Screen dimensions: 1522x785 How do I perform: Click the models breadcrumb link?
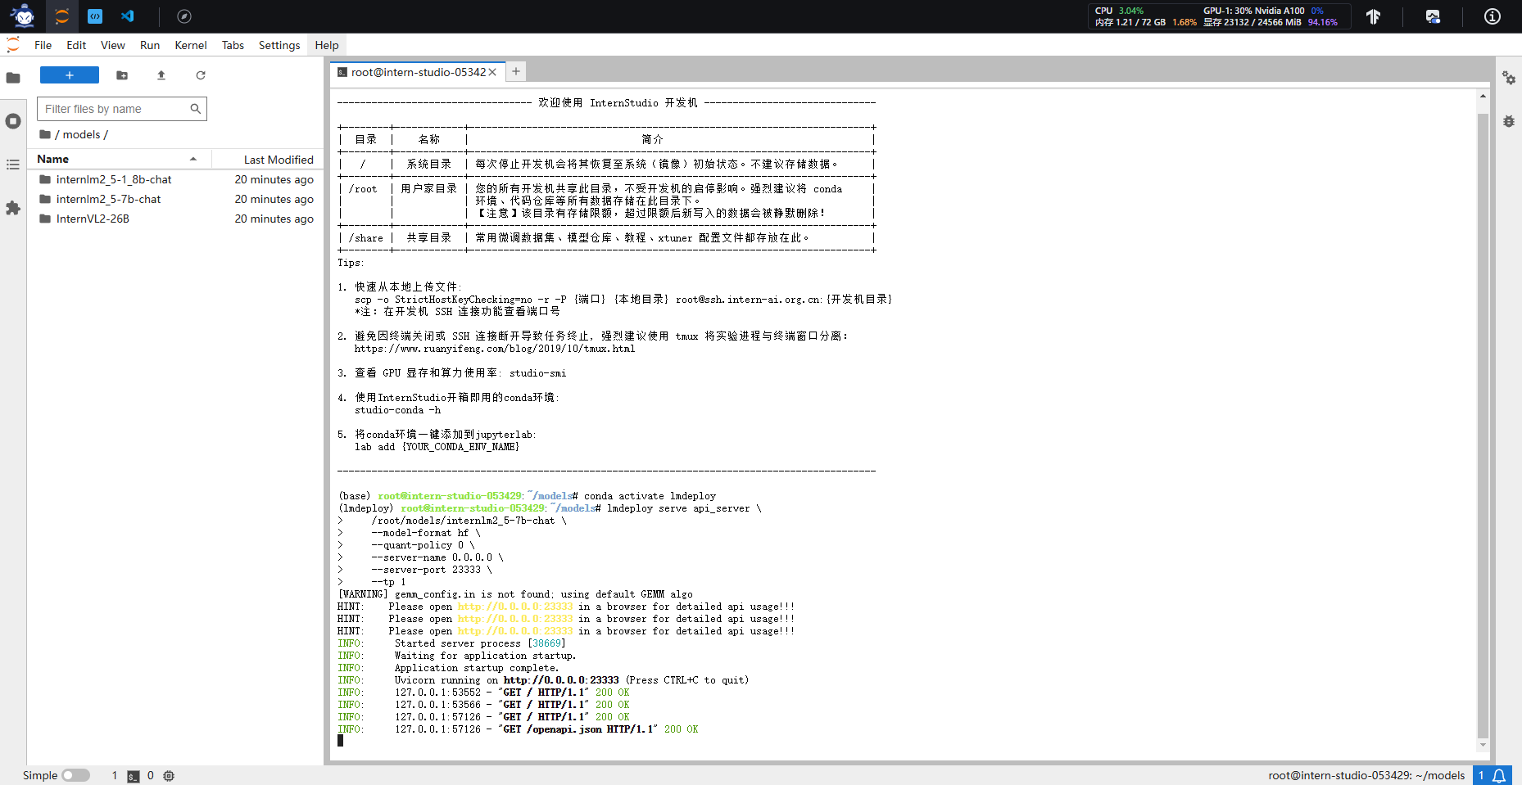click(x=82, y=134)
